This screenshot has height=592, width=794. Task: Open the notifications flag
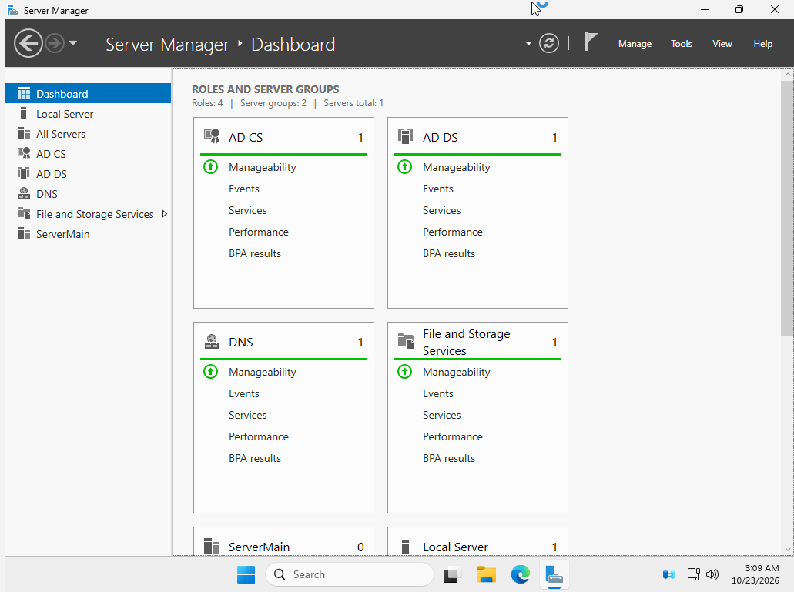[x=591, y=42]
